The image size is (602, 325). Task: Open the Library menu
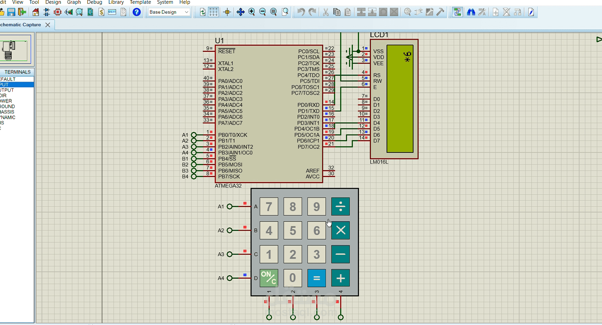coord(116,2)
